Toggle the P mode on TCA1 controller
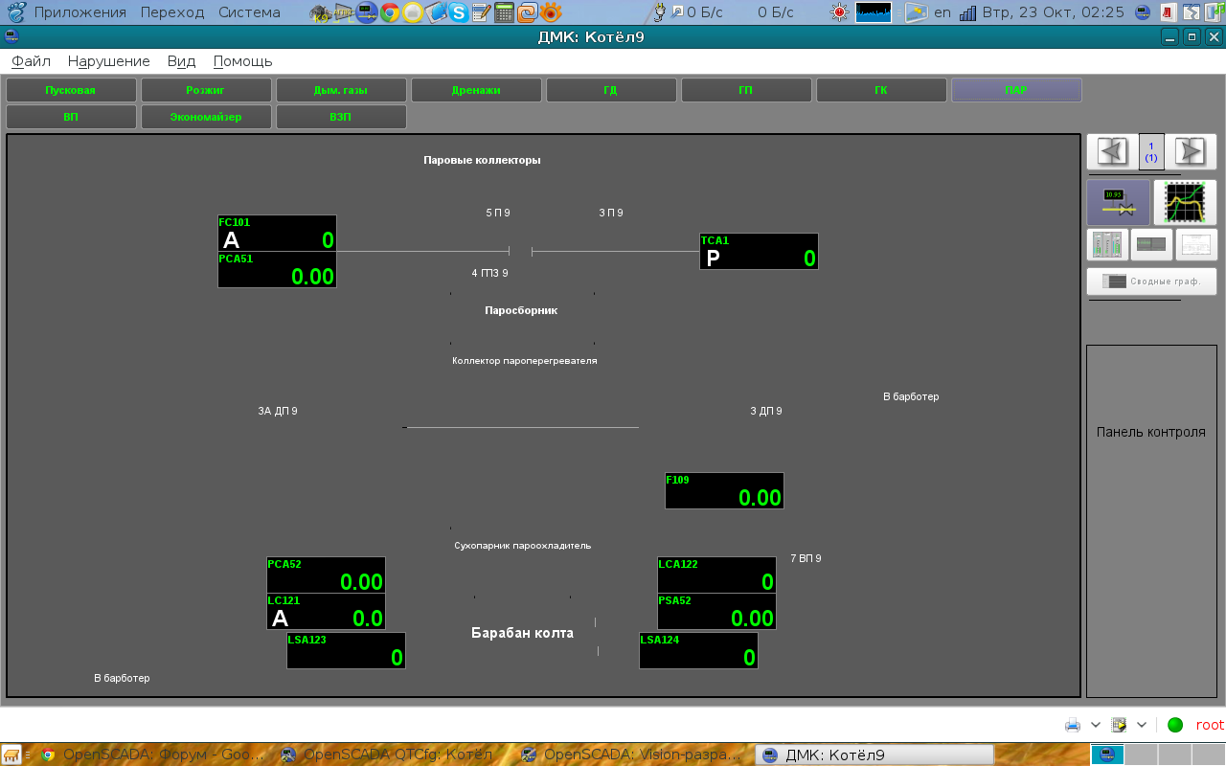Screen dimensions: 1226x766 713,259
